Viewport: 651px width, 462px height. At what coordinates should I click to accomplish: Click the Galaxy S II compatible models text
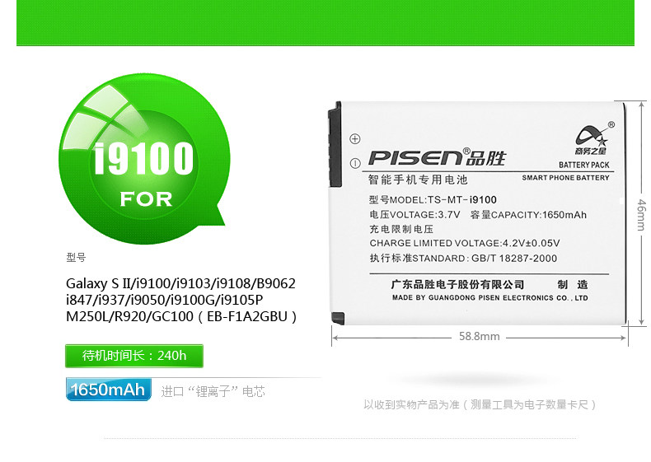(181, 300)
